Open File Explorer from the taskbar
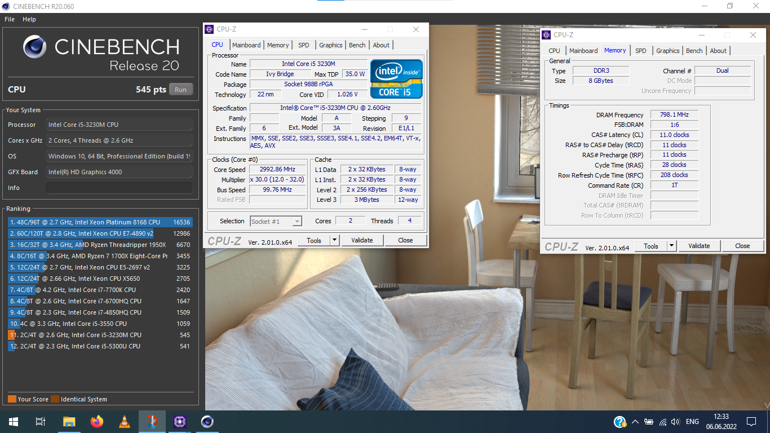This screenshot has height=433, width=770. (69, 421)
